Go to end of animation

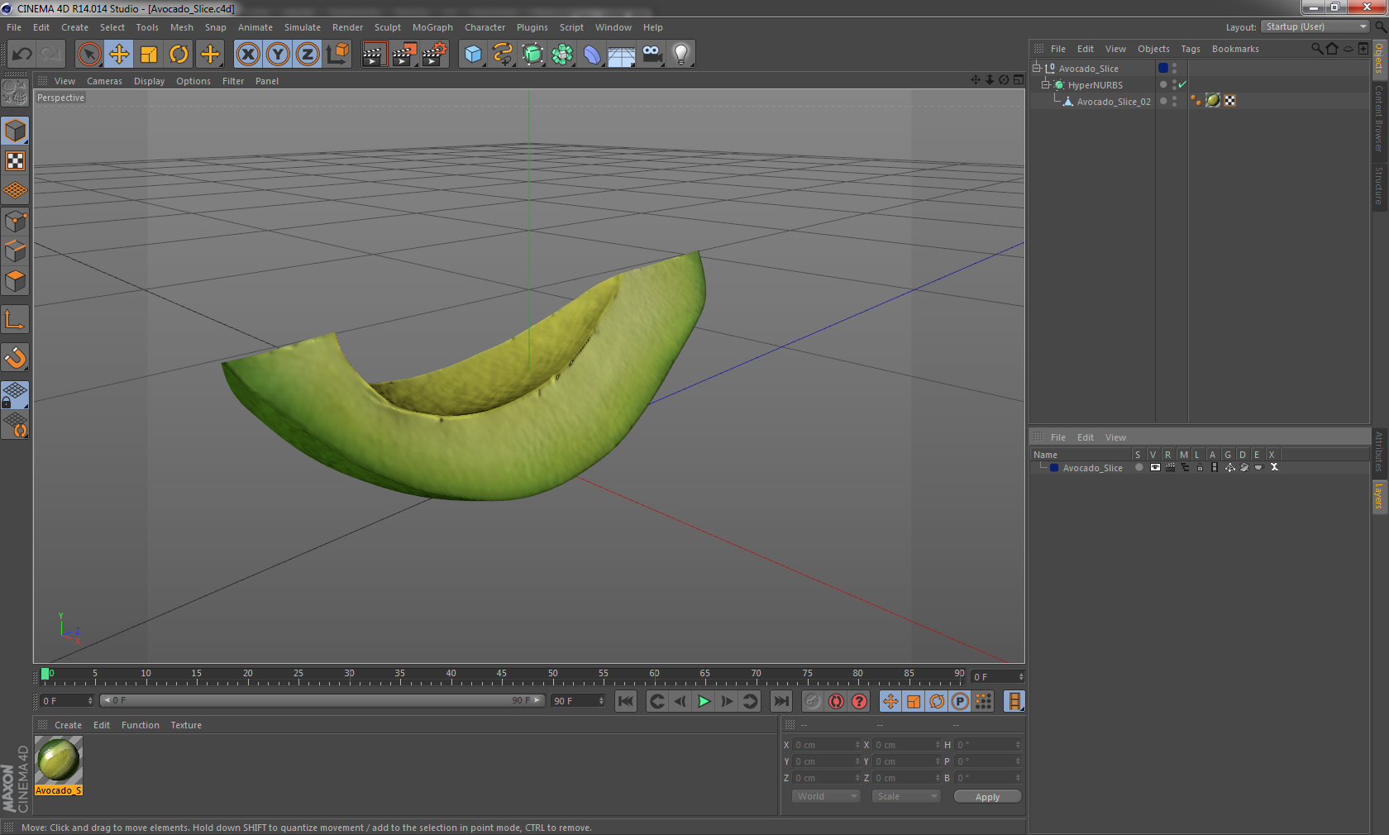click(781, 701)
